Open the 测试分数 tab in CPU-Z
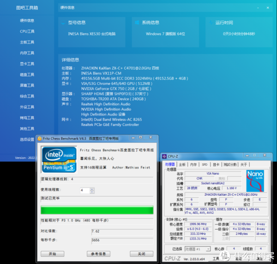 click(x=230, y=164)
